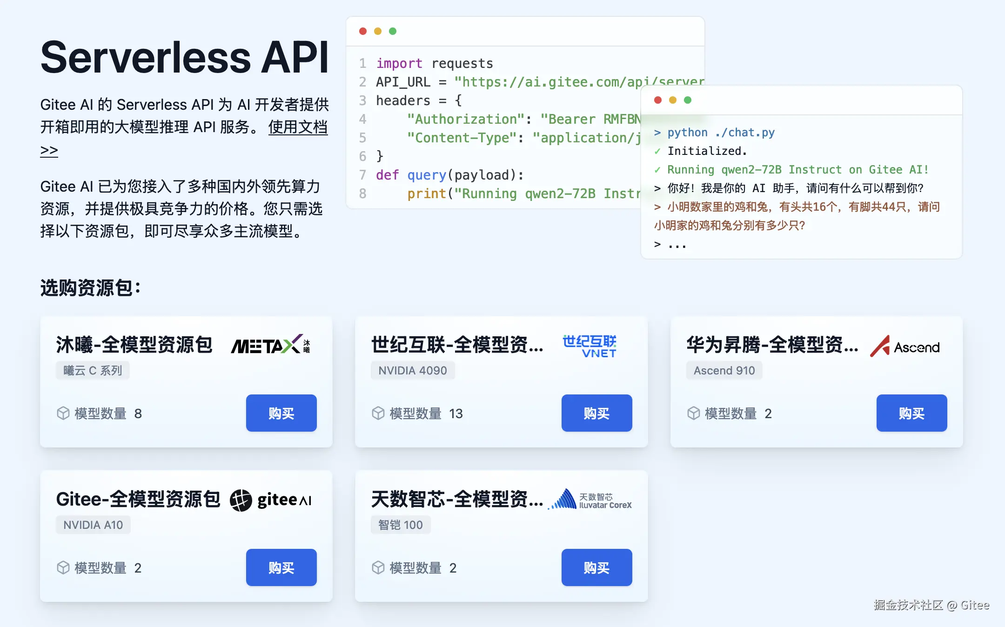The width and height of the screenshot is (1005, 627).
Task: Click the 天数智芯 Iluvatar CoreX logo
Action: coord(590,500)
